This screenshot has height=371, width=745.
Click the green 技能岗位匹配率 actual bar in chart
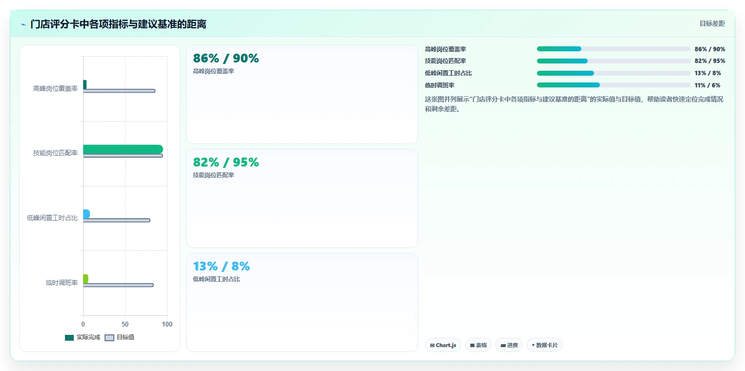123,149
